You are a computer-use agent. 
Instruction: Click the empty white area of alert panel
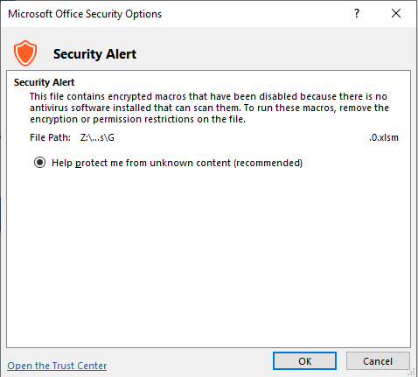coord(208,256)
